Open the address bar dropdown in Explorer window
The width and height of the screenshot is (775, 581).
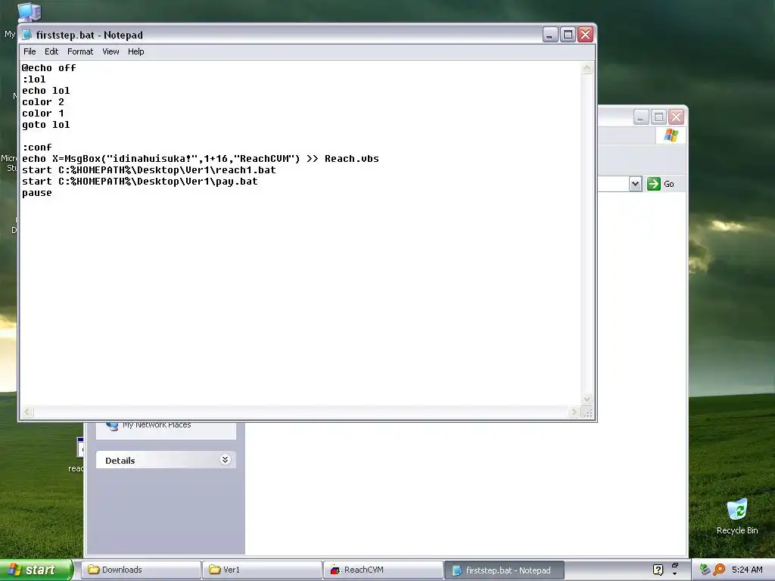click(635, 184)
